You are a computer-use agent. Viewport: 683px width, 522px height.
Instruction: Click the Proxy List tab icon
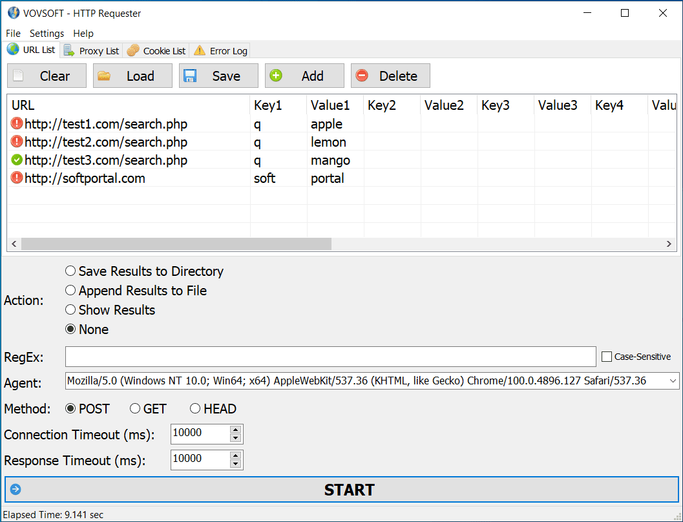coord(69,50)
